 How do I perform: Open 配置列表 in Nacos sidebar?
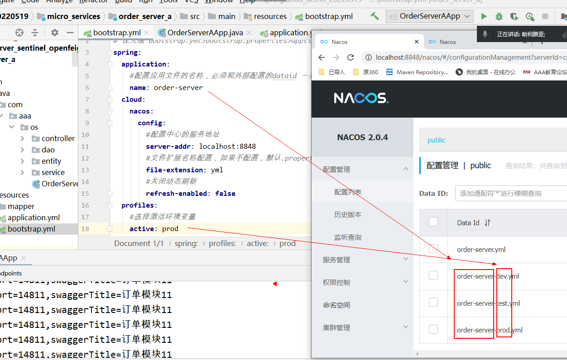pos(348,192)
